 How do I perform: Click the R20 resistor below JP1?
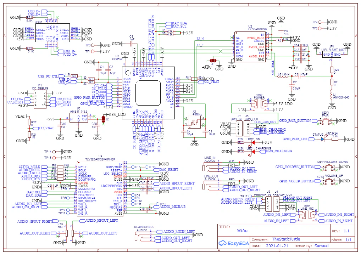point(332,70)
